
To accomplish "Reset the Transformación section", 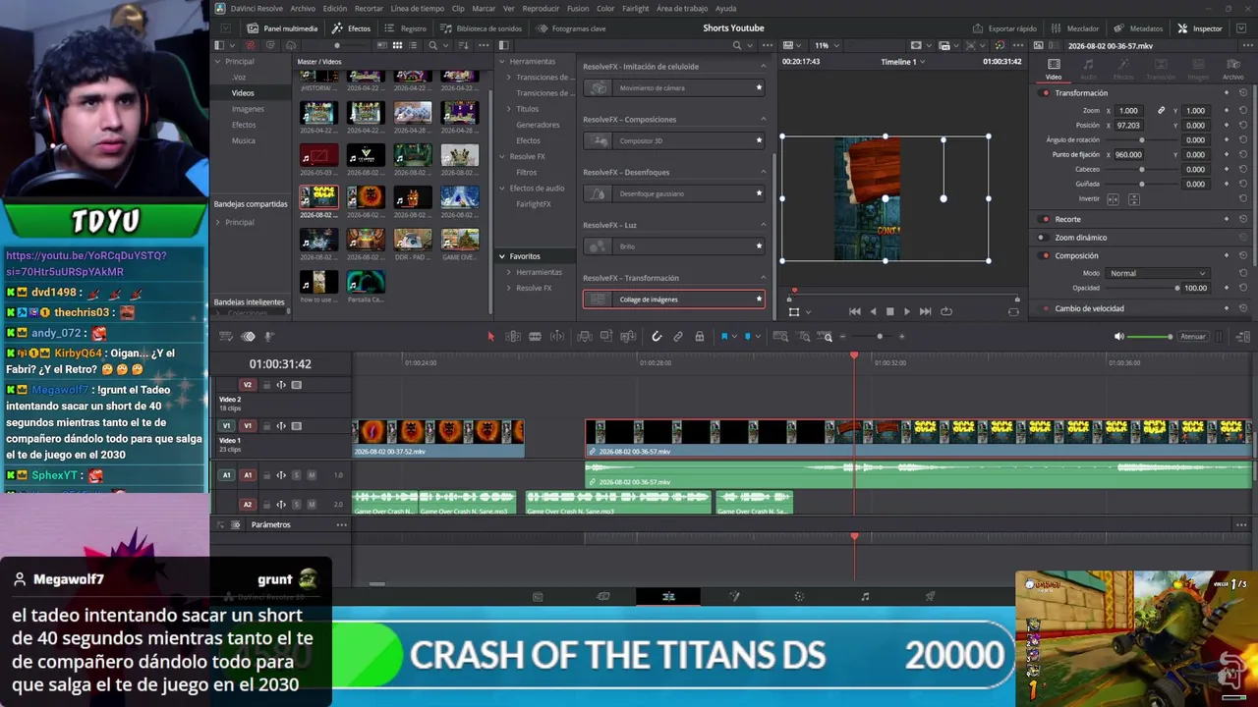I will [1243, 93].
